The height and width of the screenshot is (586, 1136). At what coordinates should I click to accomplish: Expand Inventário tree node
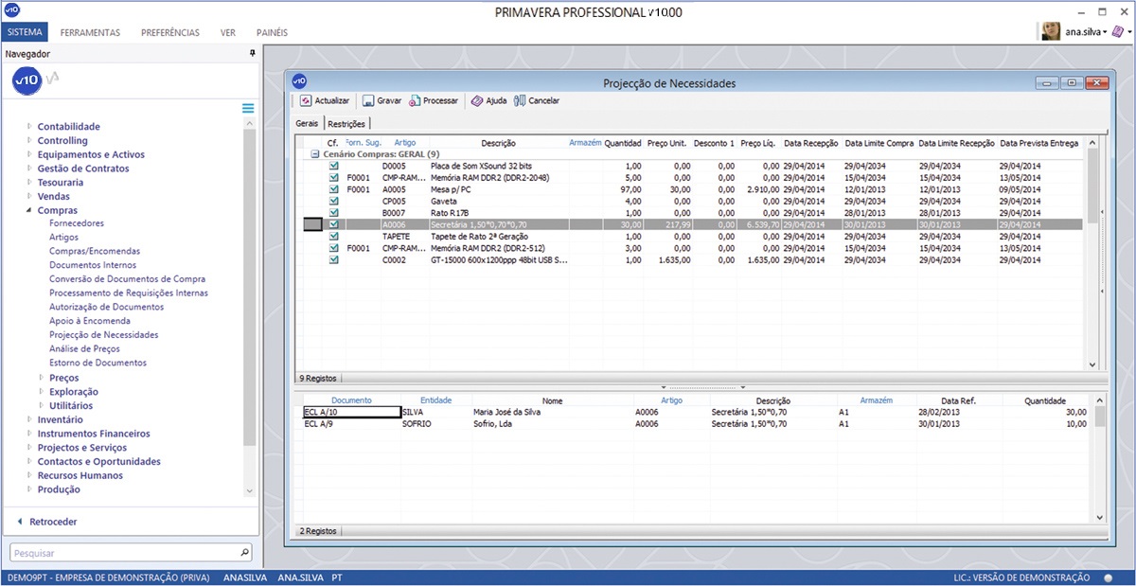[x=29, y=419]
